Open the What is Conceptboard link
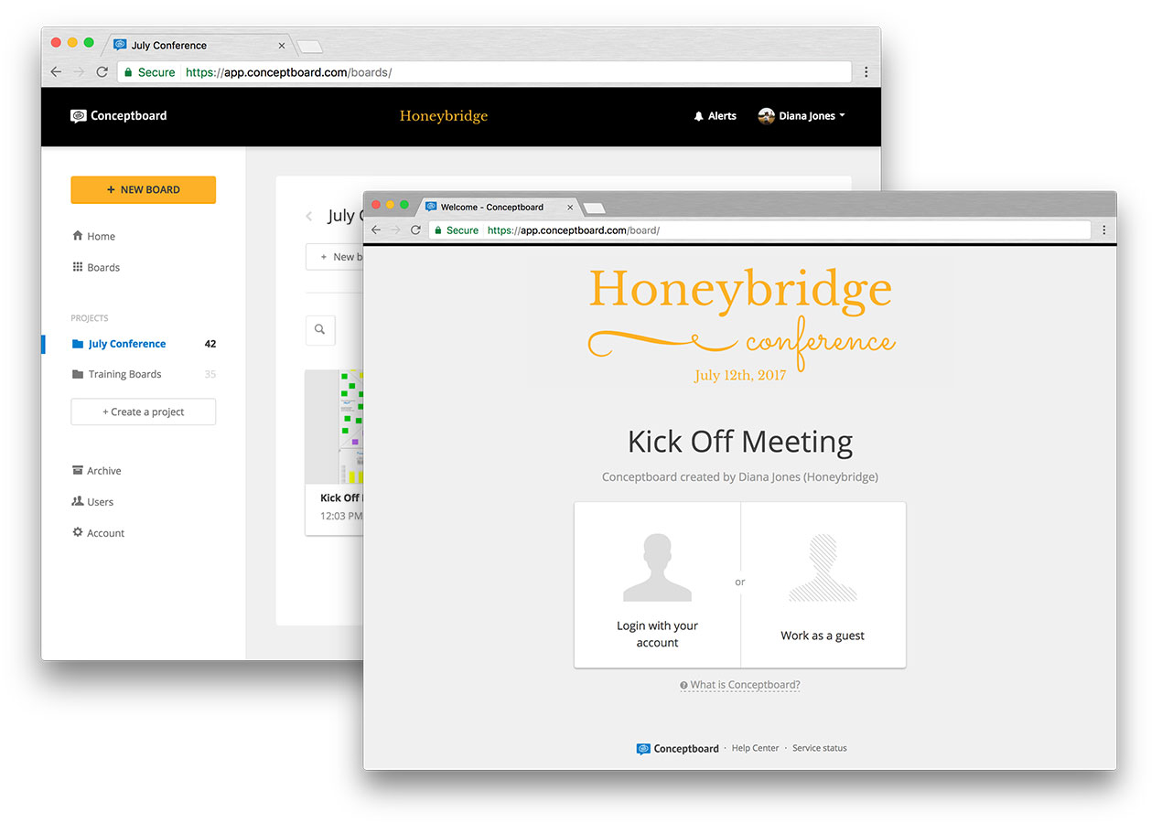Screen dimensions: 1162x823 point(739,684)
